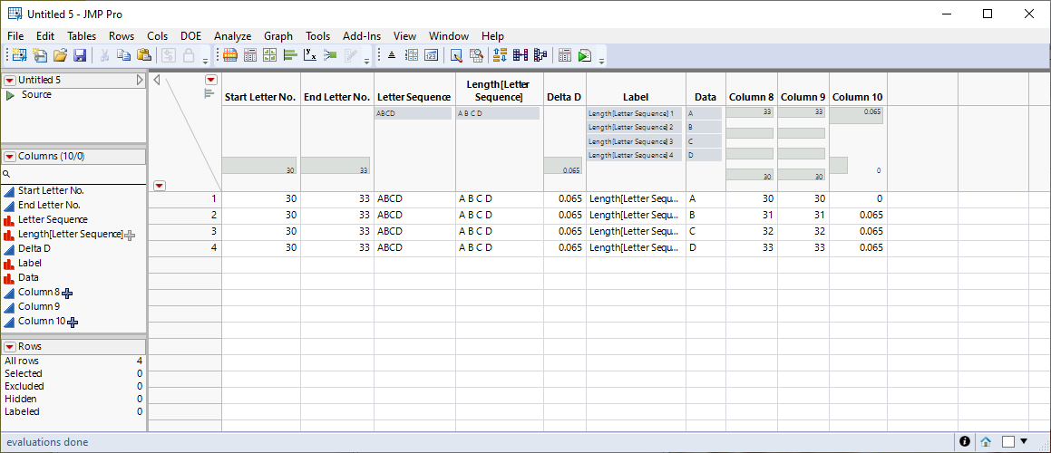This screenshot has width=1051, height=453.
Task: Click the Paste clipboard toolbar icon
Action: point(144,55)
